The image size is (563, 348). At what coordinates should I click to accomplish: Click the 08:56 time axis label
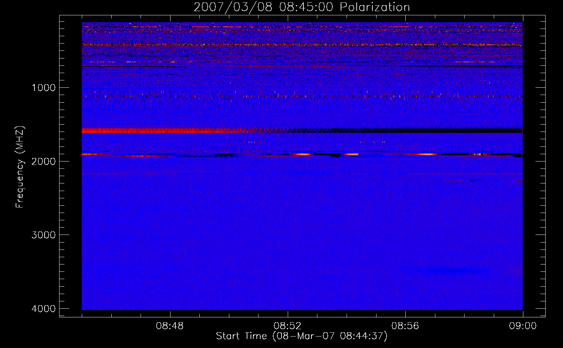(x=405, y=326)
